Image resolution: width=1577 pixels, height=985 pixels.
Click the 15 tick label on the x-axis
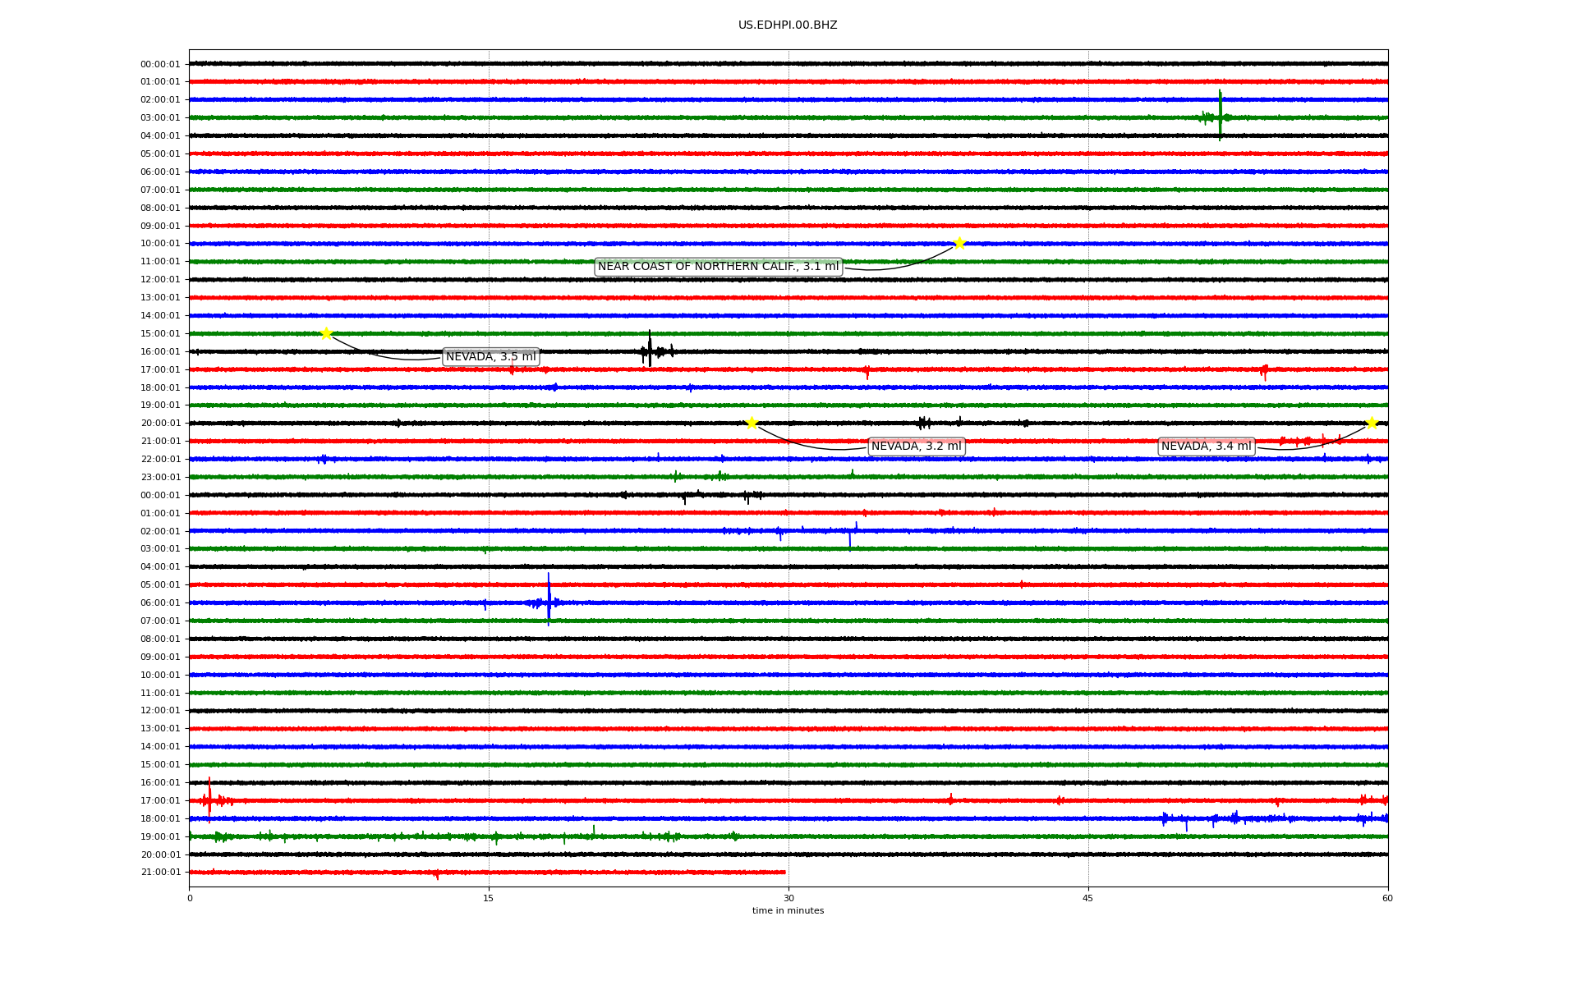tap(489, 898)
